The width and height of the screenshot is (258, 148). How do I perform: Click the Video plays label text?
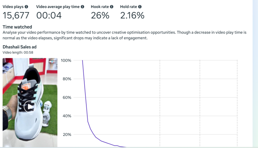pos(13,7)
